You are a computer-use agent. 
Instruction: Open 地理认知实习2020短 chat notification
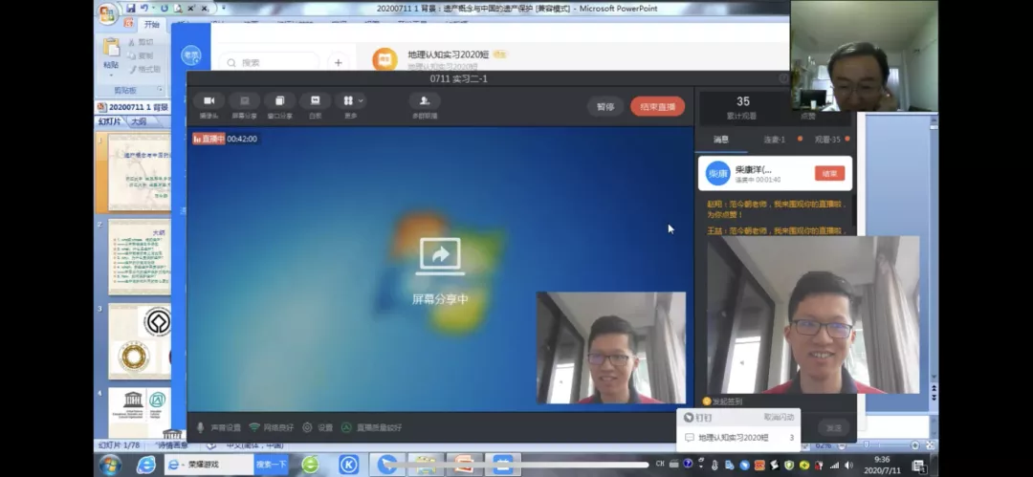click(x=733, y=438)
